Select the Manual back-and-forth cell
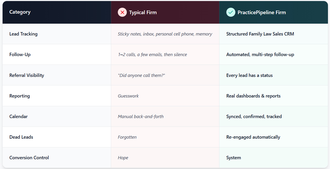The height and width of the screenshot is (169, 330). (x=141, y=117)
